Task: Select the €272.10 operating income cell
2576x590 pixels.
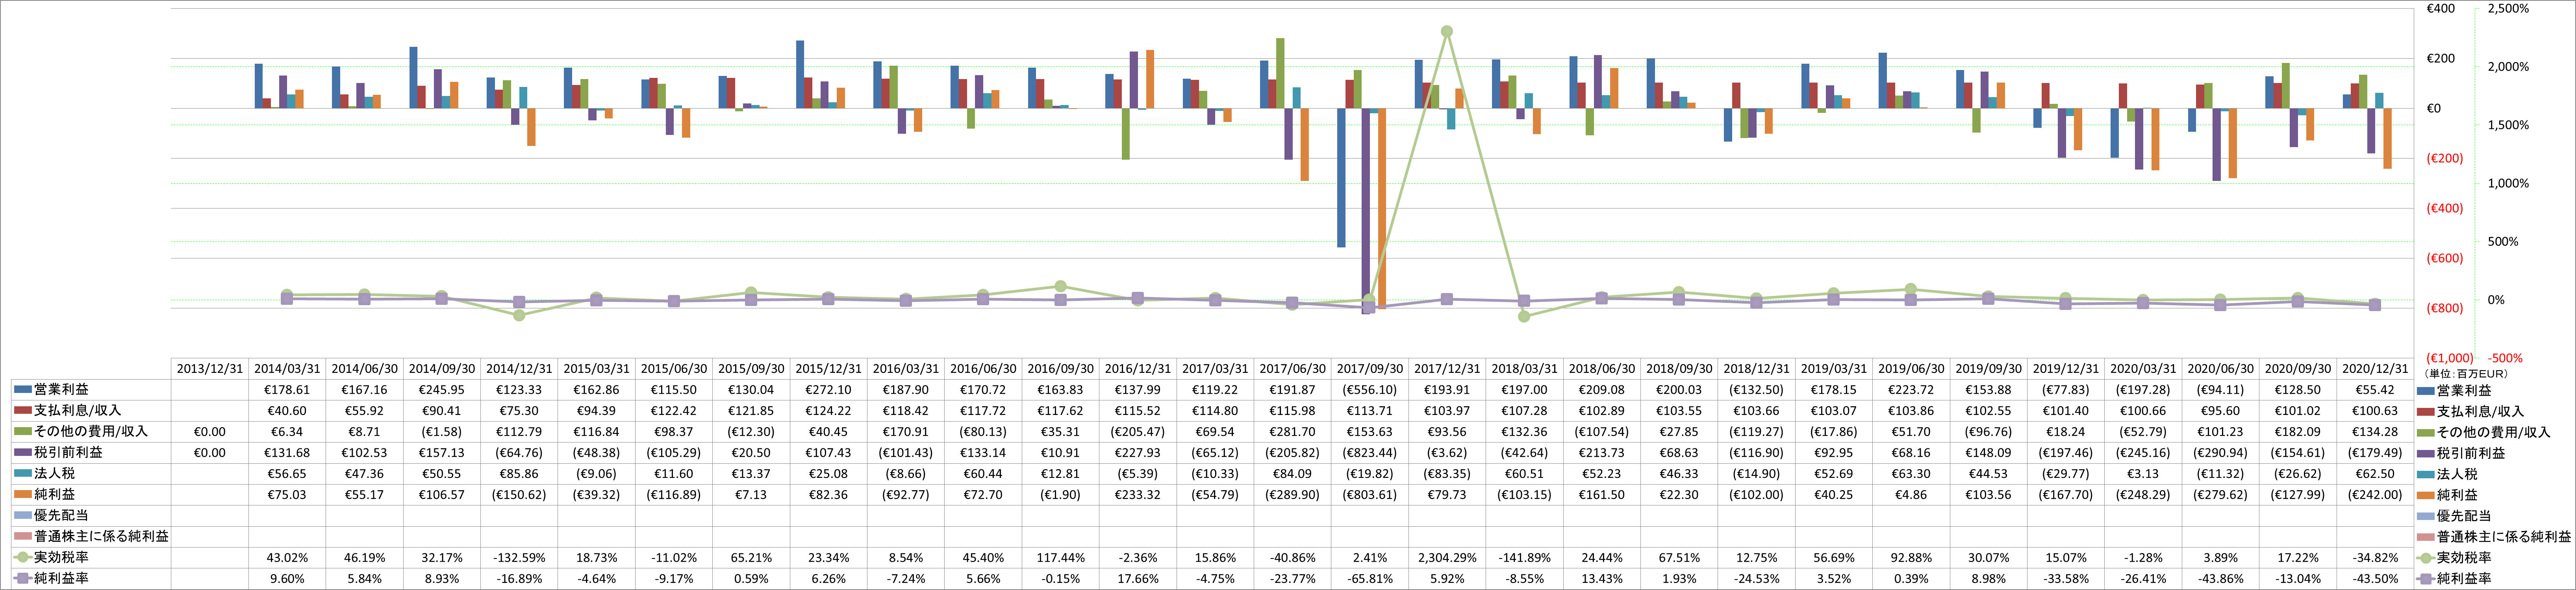Action: 828,389
